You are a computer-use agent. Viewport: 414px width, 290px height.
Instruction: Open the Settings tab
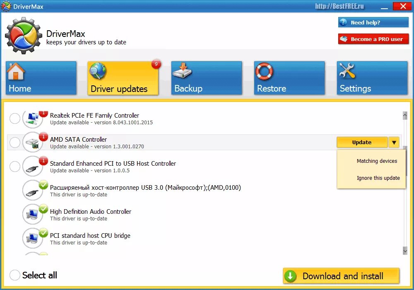[x=372, y=78]
